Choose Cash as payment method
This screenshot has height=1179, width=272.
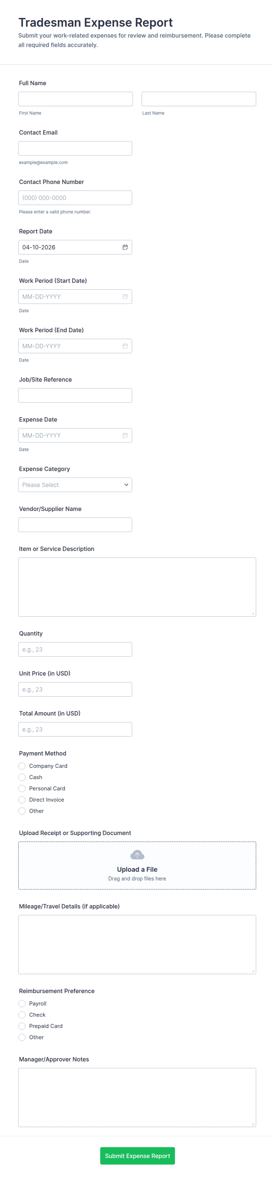pyautogui.click(x=22, y=777)
